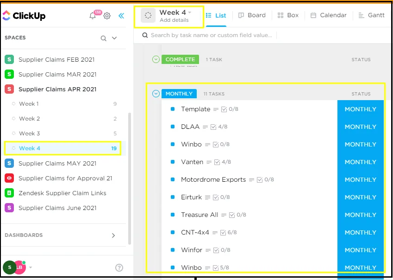Screen dimensions: 393x280
Task: Click the ClickUp logo
Action: pos(24,16)
